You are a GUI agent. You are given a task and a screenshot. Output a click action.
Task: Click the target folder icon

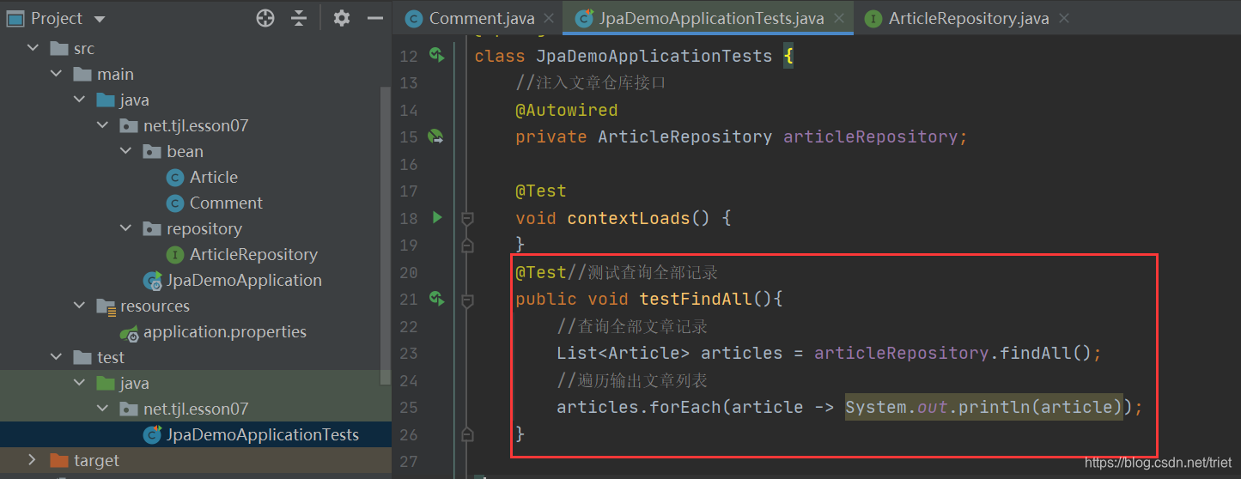[x=59, y=461]
